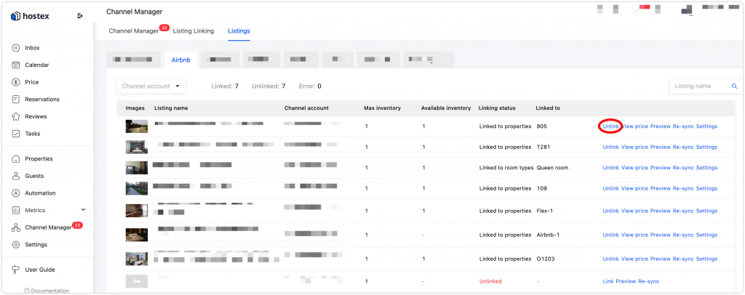Preview the unlinked listing
The image size is (745, 295).
point(626,281)
